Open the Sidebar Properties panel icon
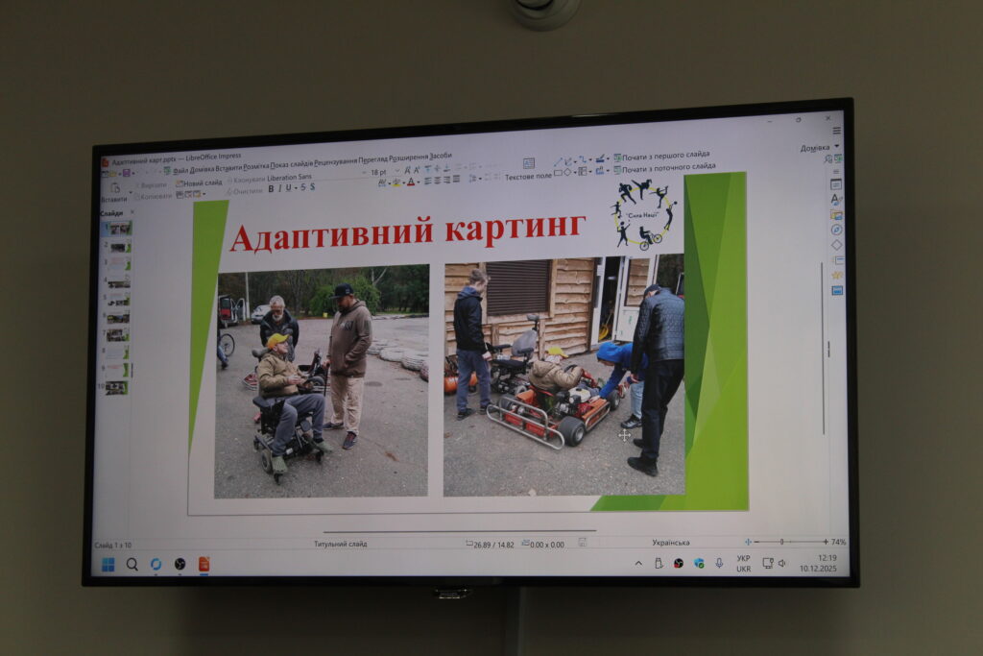This screenshot has width=983, height=656. click(836, 183)
